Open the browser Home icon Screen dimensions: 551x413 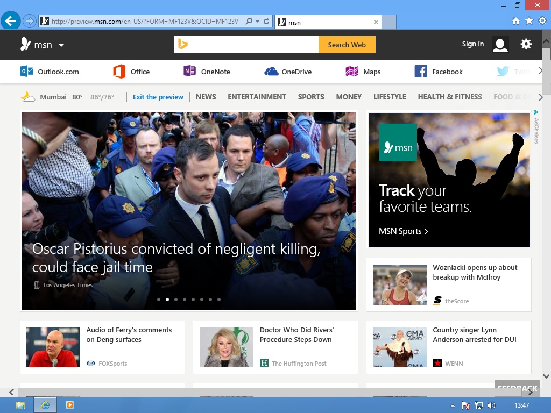point(515,21)
